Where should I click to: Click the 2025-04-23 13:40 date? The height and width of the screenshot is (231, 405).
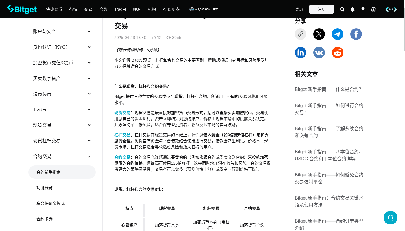[x=130, y=38]
